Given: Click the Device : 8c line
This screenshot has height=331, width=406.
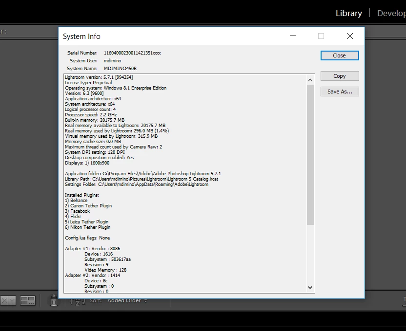Looking at the screenshot, I should [x=96, y=281].
